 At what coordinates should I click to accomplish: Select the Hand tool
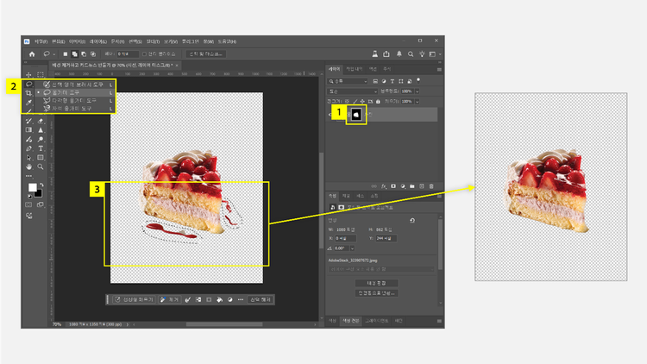[28, 166]
